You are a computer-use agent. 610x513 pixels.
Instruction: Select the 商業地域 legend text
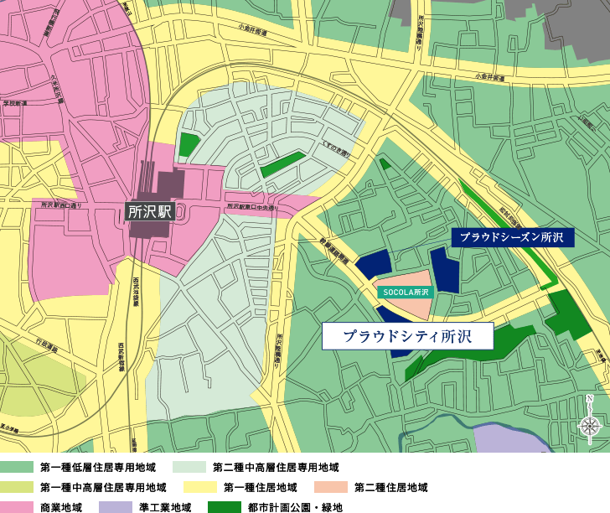[61, 507]
